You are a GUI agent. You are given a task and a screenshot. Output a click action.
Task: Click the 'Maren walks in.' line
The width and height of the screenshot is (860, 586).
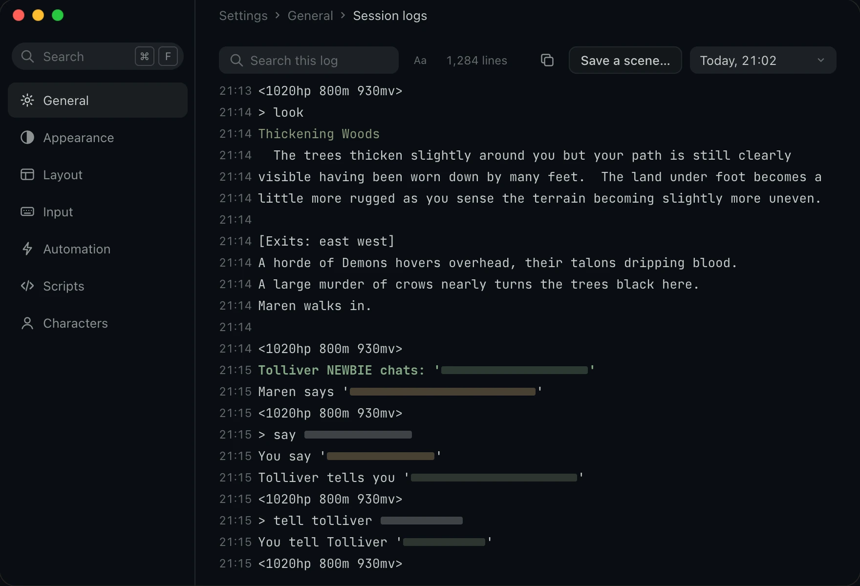(x=315, y=306)
